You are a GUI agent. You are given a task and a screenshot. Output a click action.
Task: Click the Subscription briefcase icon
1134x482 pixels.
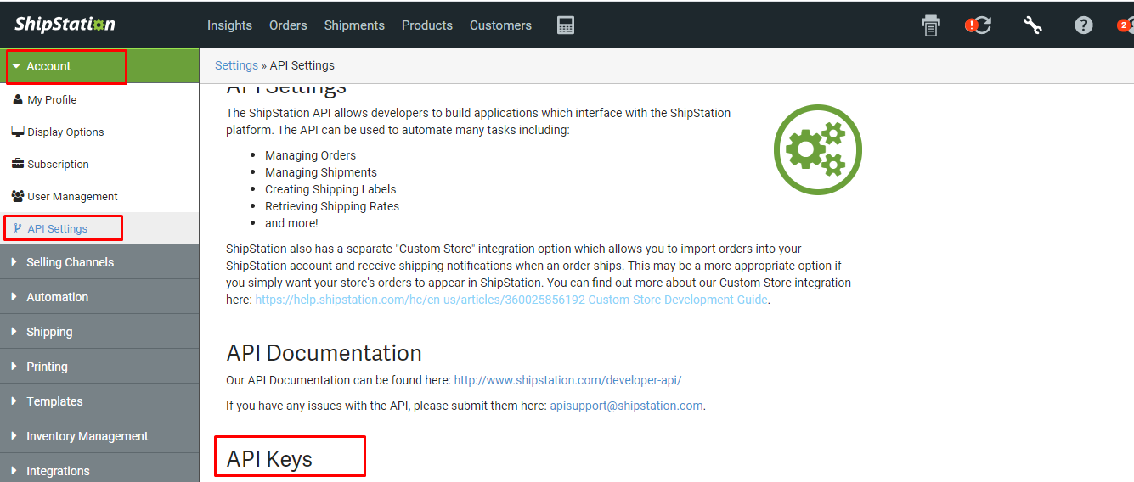(18, 164)
